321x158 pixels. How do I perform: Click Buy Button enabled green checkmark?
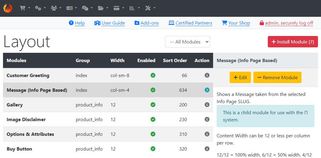coord(153,149)
